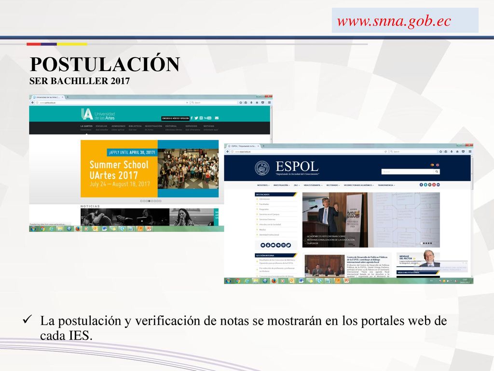494x371 pixels.
Task: Open a new tab in the UArtes browser
Action: (x=68, y=97)
